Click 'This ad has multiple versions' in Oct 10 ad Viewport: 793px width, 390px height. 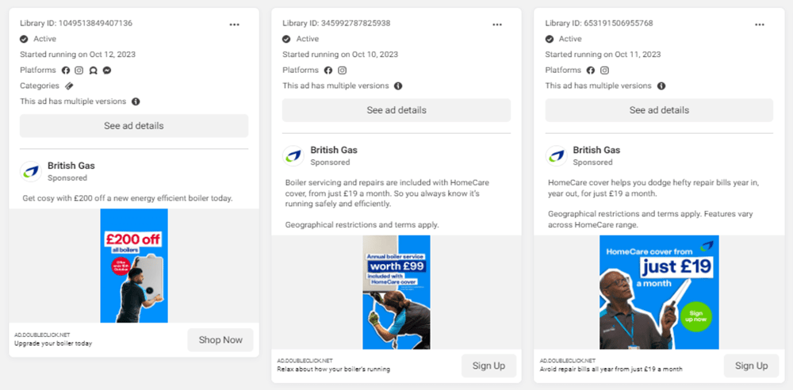[335, 86]
